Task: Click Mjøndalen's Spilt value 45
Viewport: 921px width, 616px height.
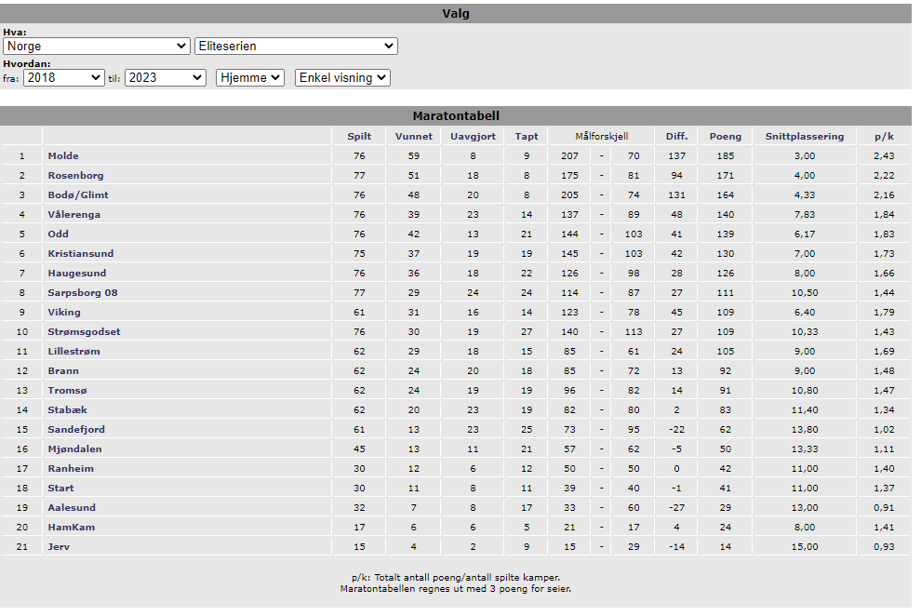Action: [x=359, y=449]
